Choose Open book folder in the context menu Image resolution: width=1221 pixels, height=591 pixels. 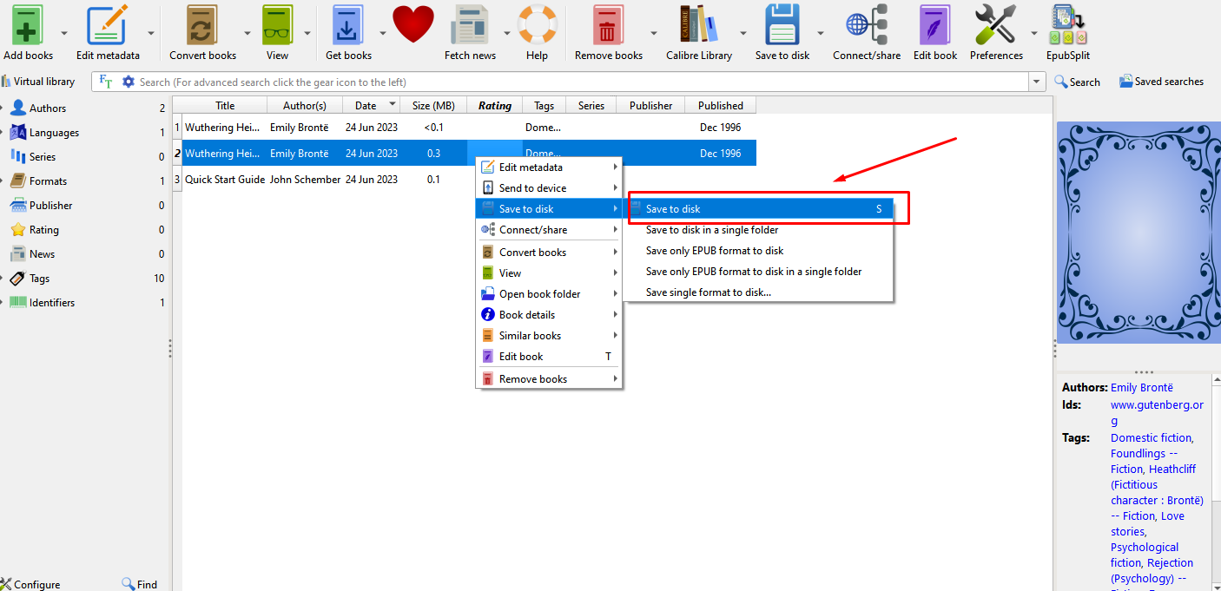point(549,294)
